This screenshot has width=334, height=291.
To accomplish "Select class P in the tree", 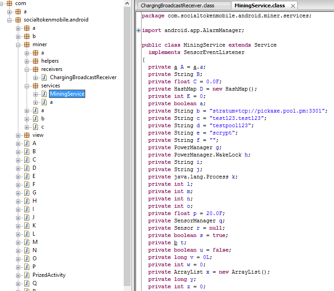I will [x=34, y=267].
